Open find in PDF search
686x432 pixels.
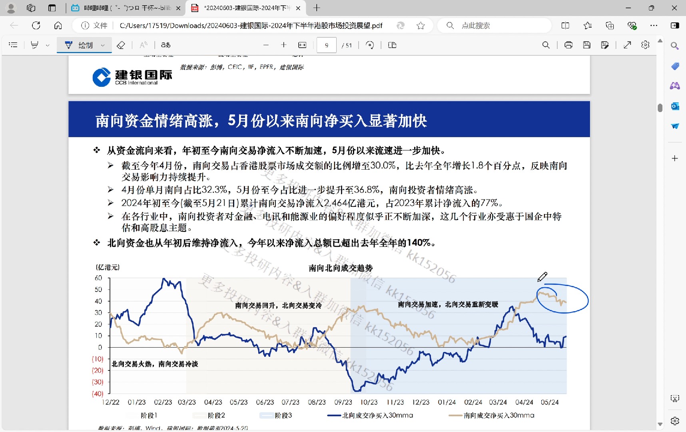click(546, 45)
